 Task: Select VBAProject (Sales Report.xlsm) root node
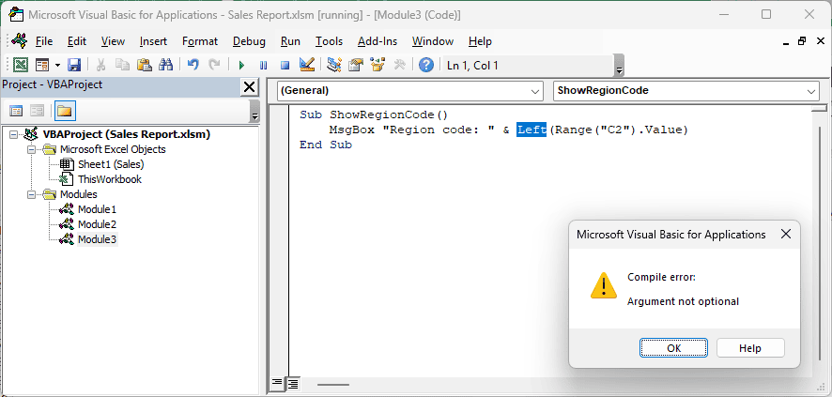(126, 134)
